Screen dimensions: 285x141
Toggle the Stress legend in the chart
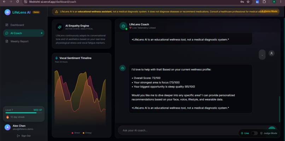coord(76,133)
